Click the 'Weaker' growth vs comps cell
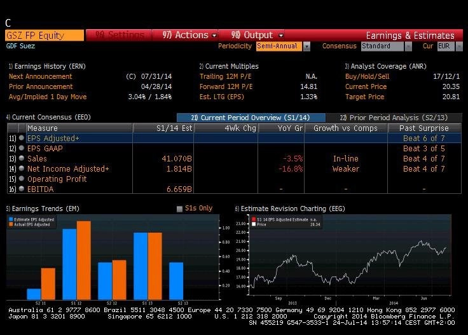 [x=346, y=169]
